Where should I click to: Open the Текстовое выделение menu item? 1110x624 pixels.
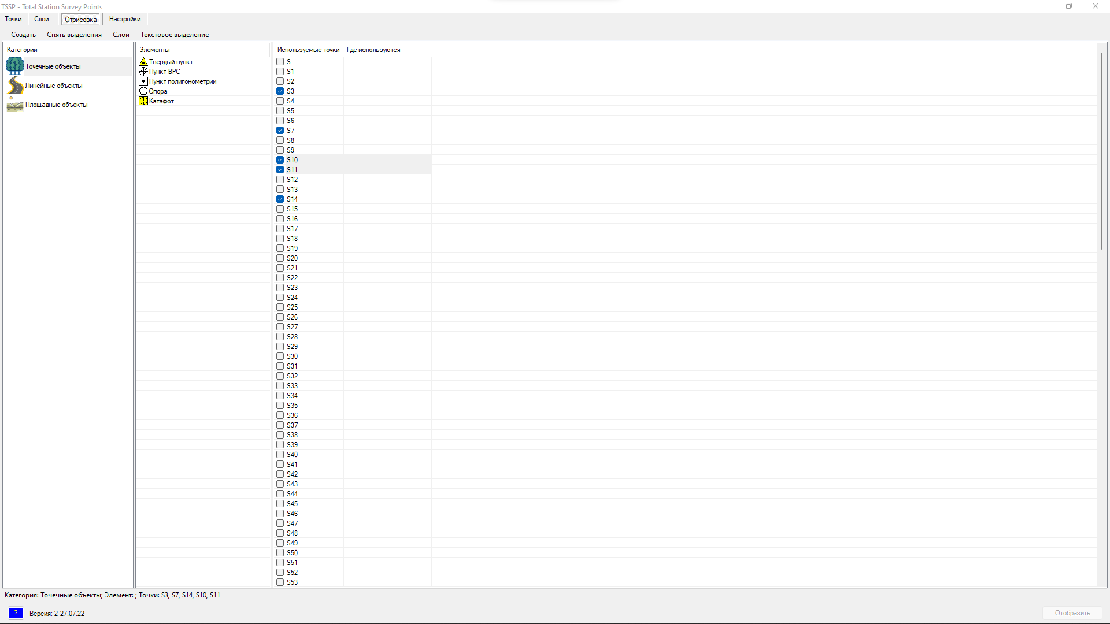pos(175,35)
